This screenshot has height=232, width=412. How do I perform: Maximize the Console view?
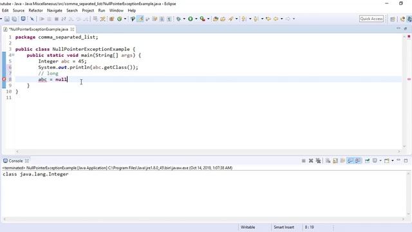tap(406, 160)
